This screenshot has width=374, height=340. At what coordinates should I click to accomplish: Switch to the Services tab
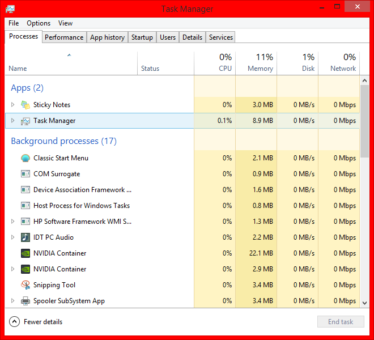pyautogui.click(x=220, y=37)
